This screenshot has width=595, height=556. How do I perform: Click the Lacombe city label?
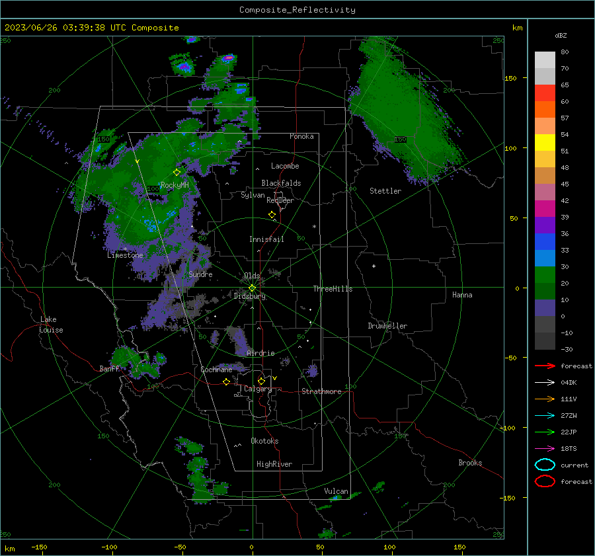pyautogui.click(x=285, y=166)
